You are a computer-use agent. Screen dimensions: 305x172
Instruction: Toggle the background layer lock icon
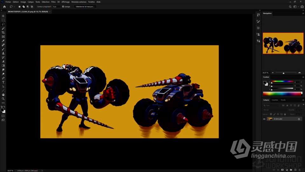click(299, 119)
